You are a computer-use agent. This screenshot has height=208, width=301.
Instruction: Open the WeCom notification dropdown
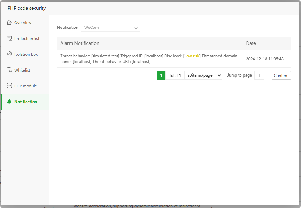[110, 28]
